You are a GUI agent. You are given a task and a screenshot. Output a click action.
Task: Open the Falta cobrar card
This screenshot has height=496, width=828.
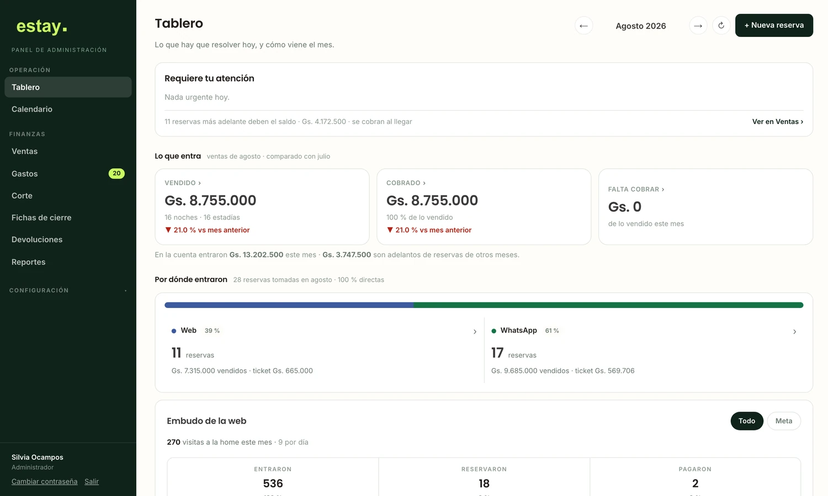coord(705,207)
